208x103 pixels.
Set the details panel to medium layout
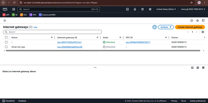coord(198,68)
